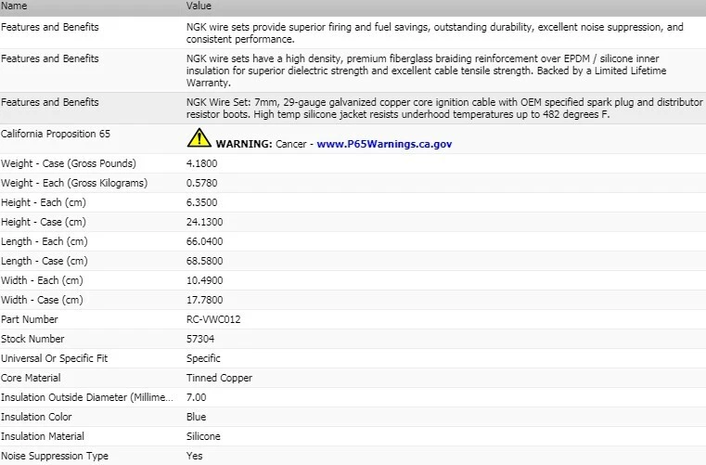The image size is (706, 465).
Task: Click the Core Material value Tinned Copper
Action: click(x=219, y=378)
